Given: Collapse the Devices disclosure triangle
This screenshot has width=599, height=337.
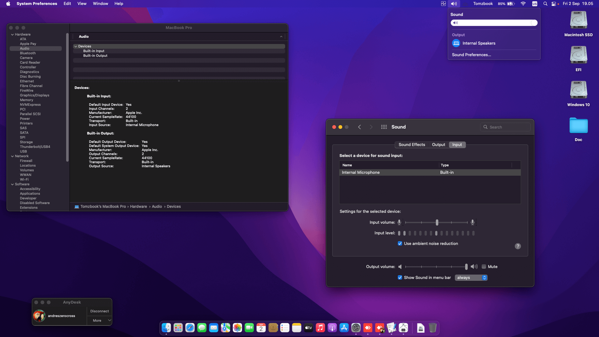Looking at the screenshot, I should (x=76, y=46).
